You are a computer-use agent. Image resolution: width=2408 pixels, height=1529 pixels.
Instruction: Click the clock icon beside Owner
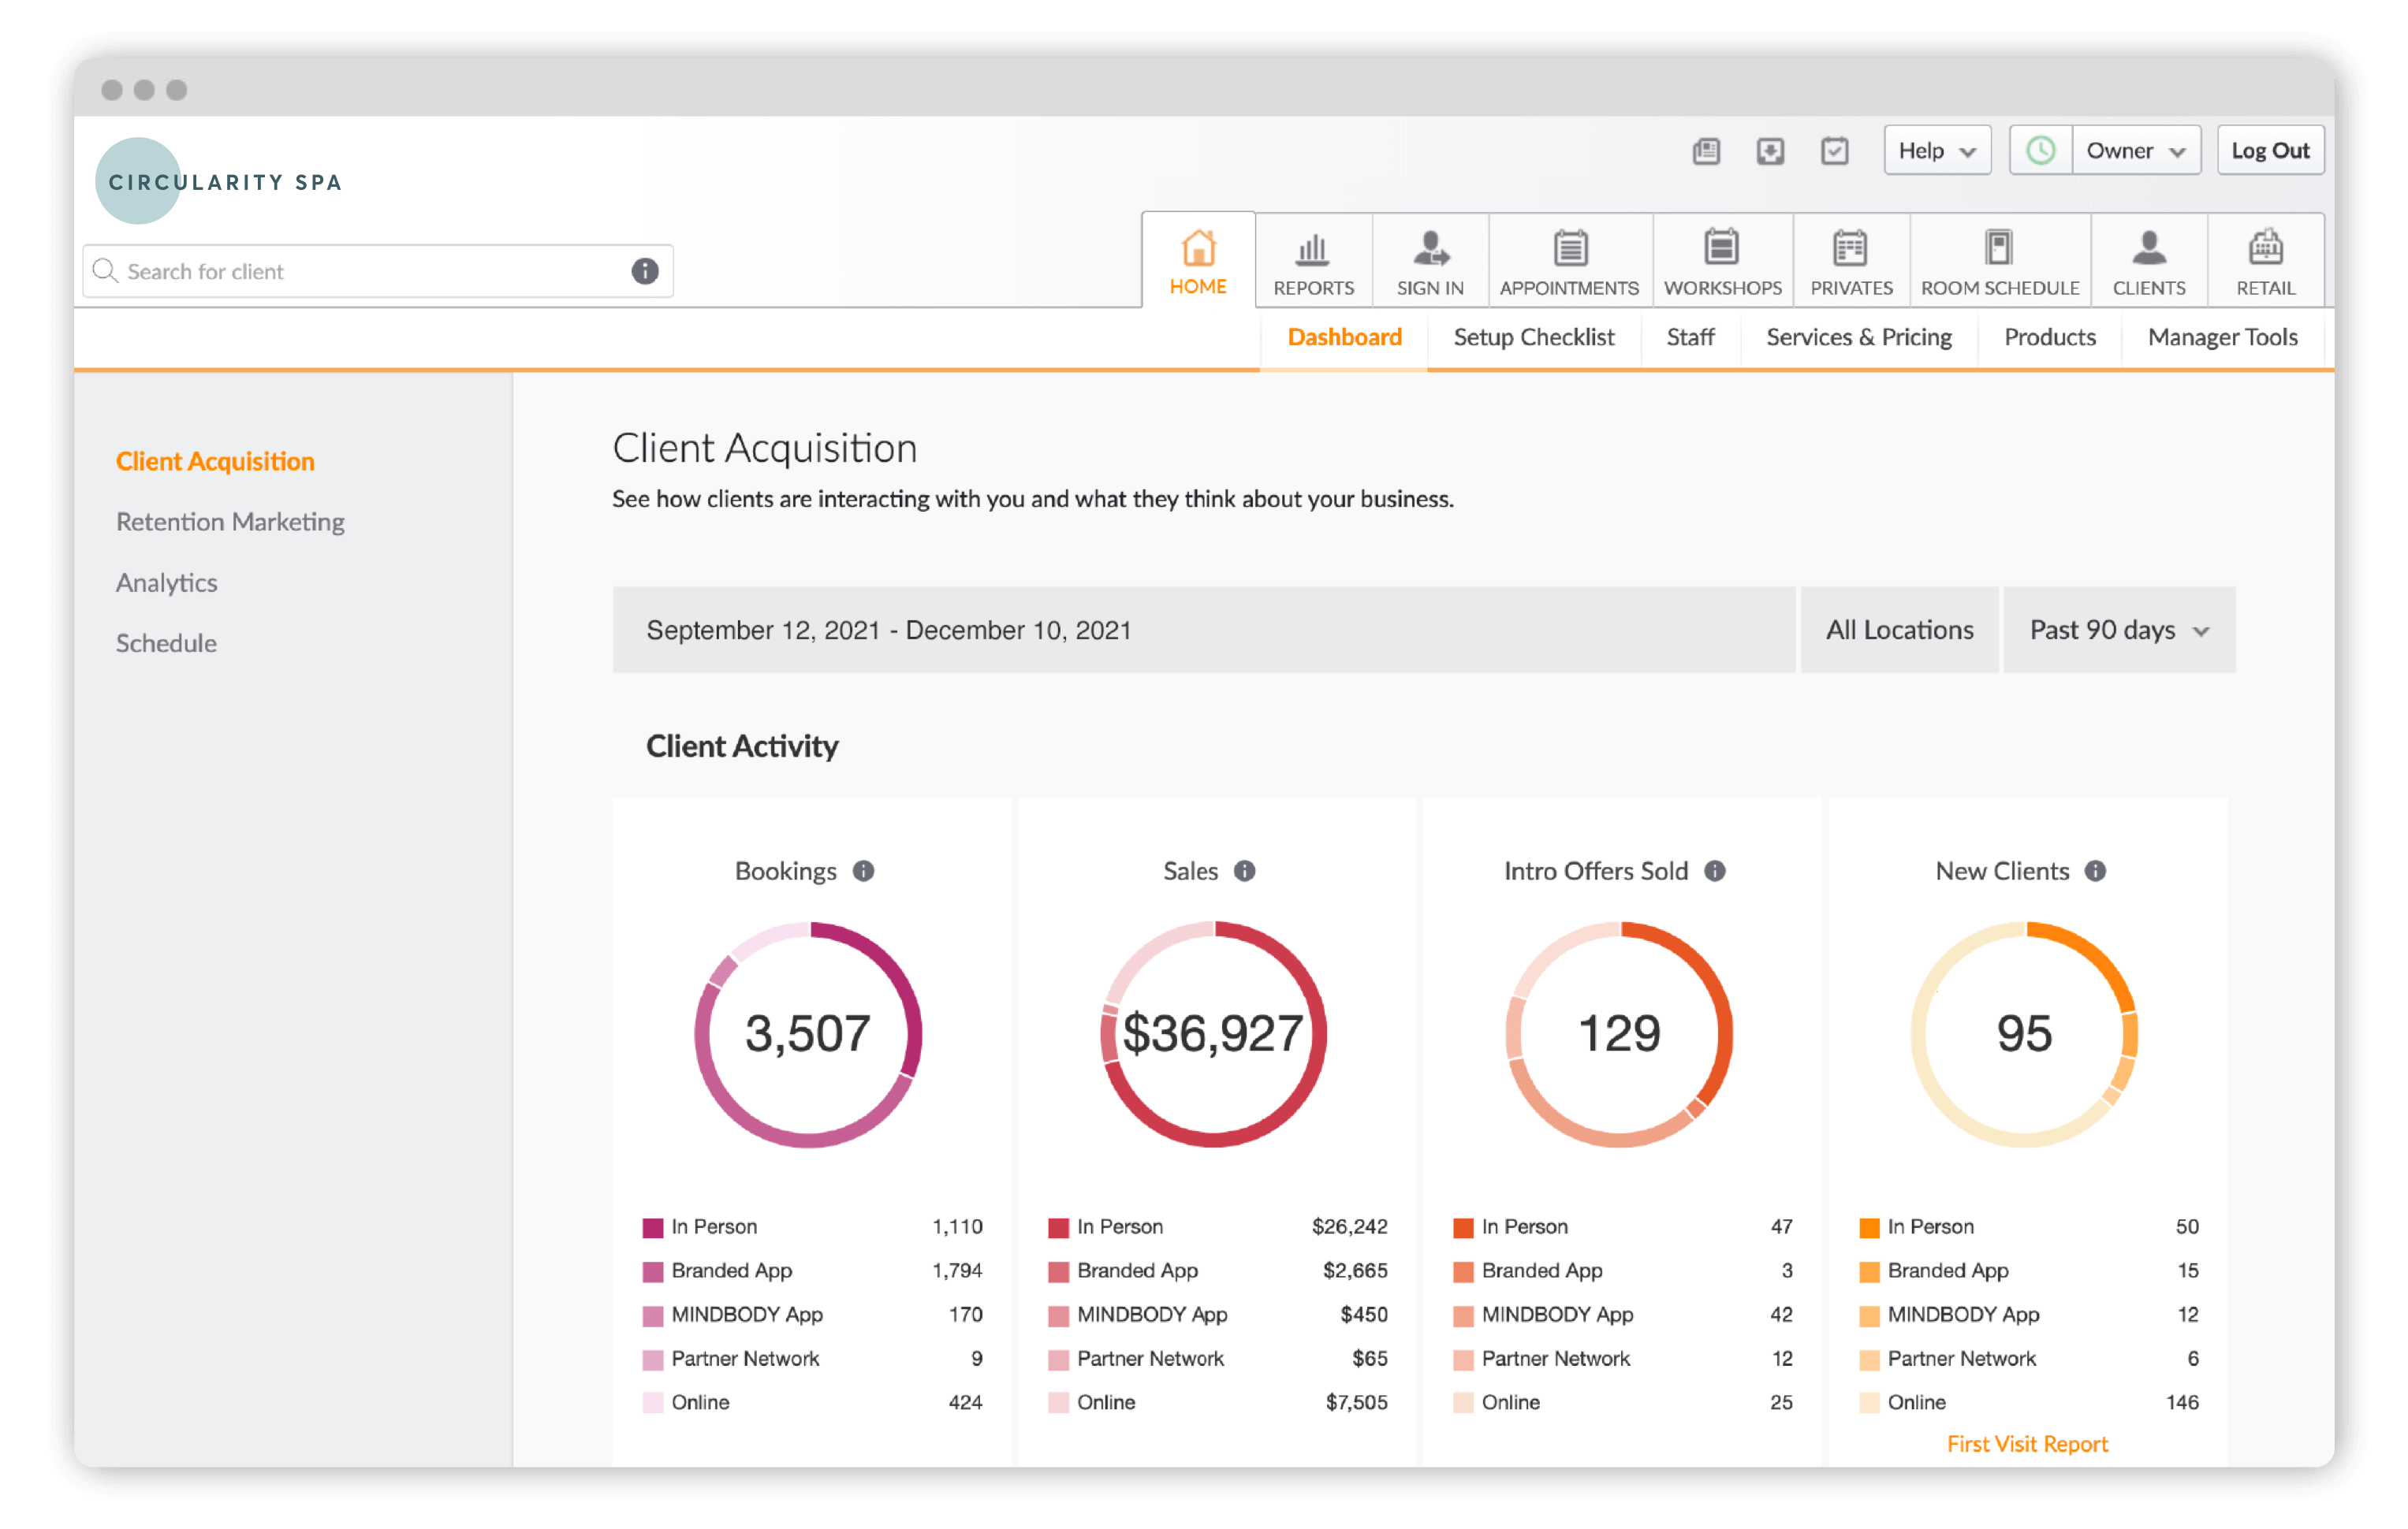click(2040, 151)
